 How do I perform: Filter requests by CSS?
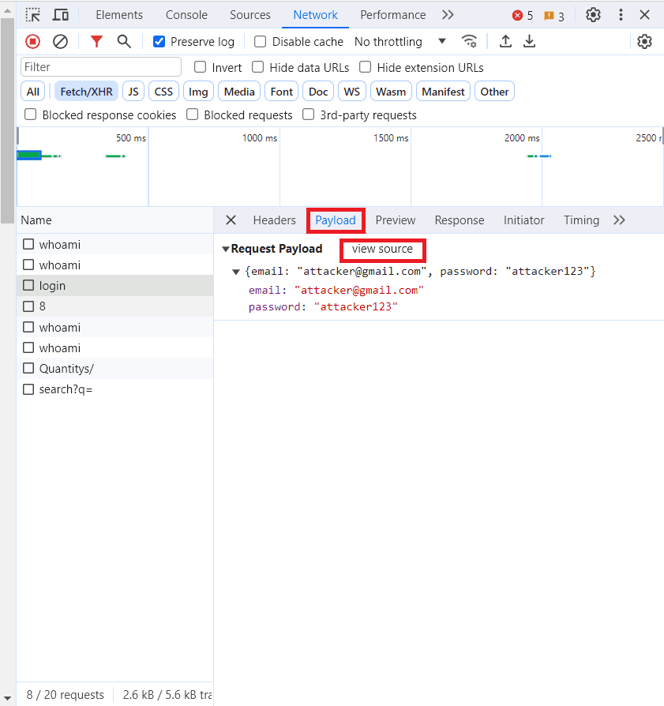163,92
